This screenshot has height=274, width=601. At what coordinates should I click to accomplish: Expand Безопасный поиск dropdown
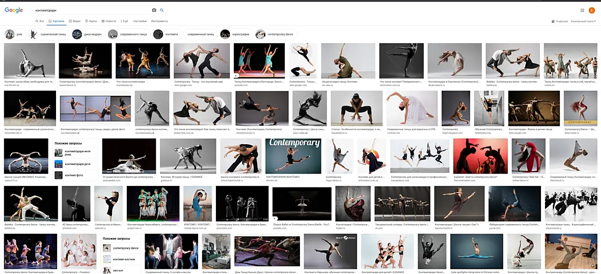point(583,21)
